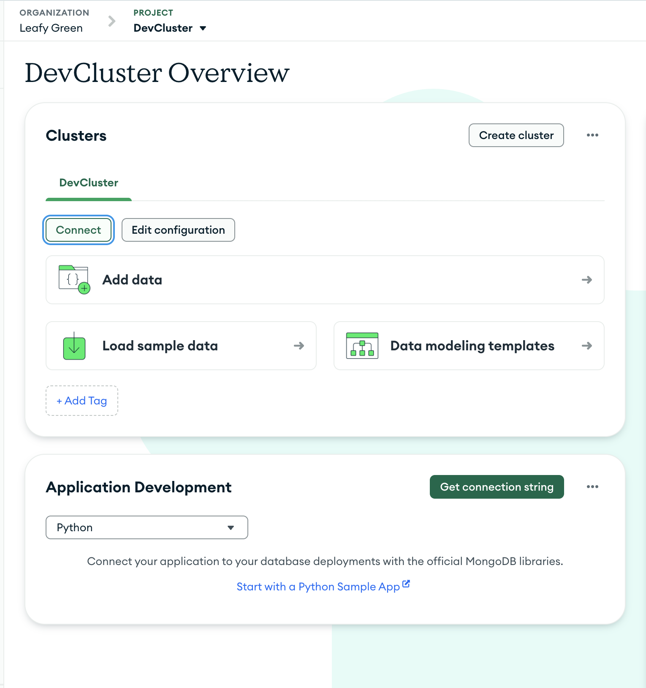The width and height of the screenshot is (646, 688).
Task: Select the DevCluster cluster tab
Action: pyautogui.click(x=89, y=183)
